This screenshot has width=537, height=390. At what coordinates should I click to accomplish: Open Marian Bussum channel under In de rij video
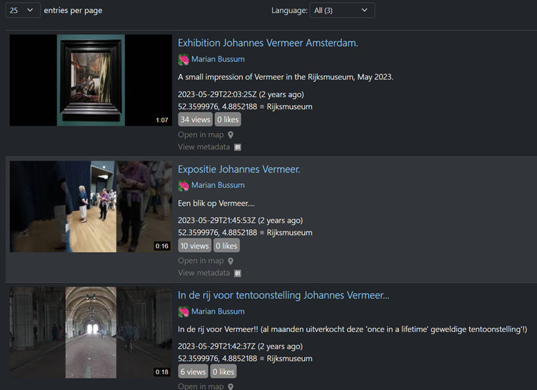(218, 311)
